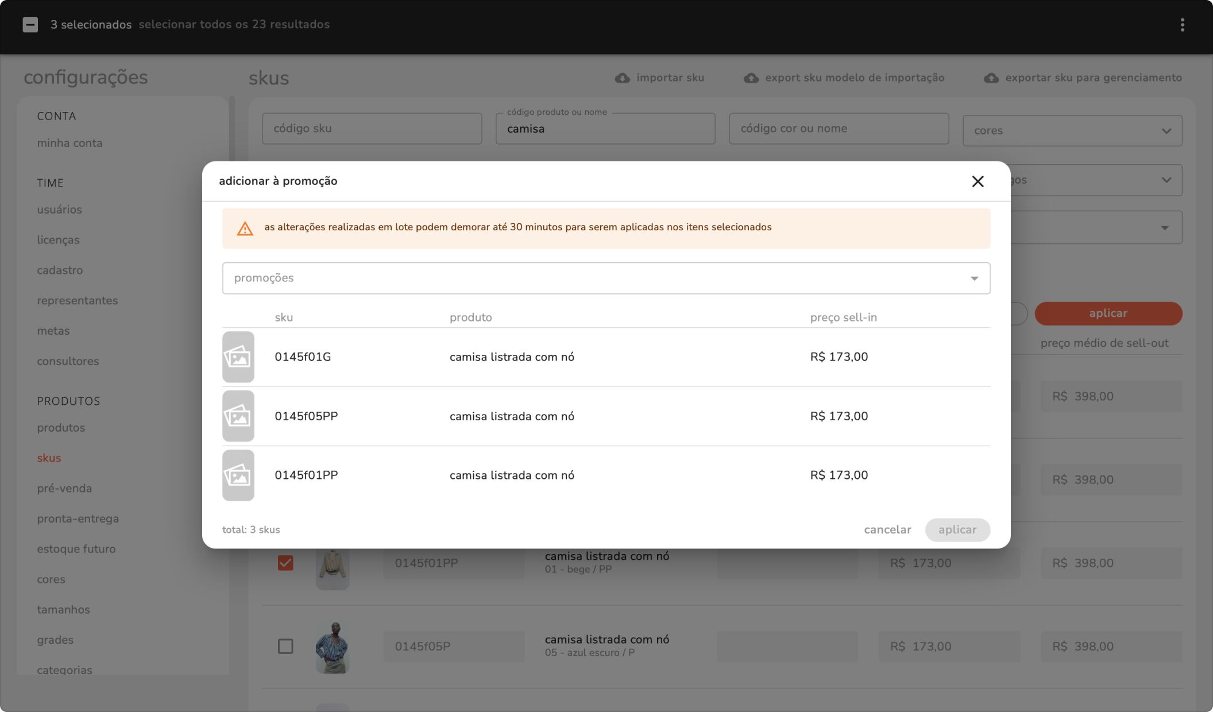Click the código sku input field

coord(372,129)
